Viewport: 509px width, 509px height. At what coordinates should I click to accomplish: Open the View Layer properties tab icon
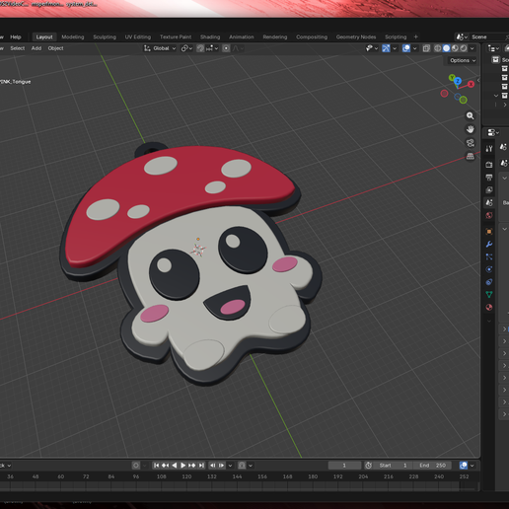point(489,190)
